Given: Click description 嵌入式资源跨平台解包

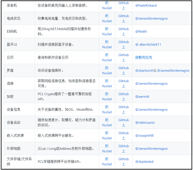Looking at the screenshot, I should pyautogui.click(x=56, y=136).
